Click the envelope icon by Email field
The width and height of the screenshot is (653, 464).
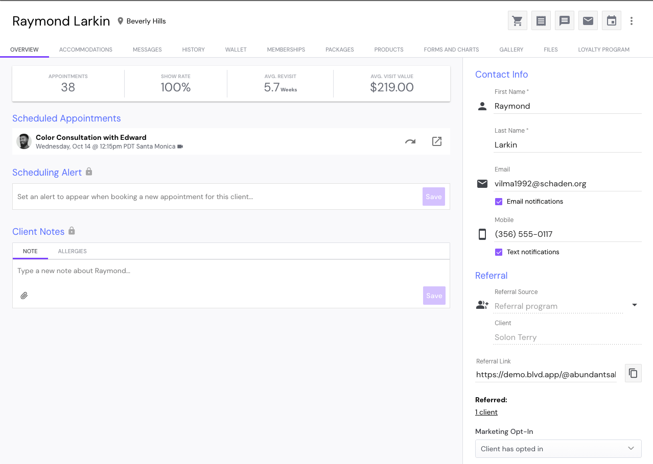click(482, 184)
